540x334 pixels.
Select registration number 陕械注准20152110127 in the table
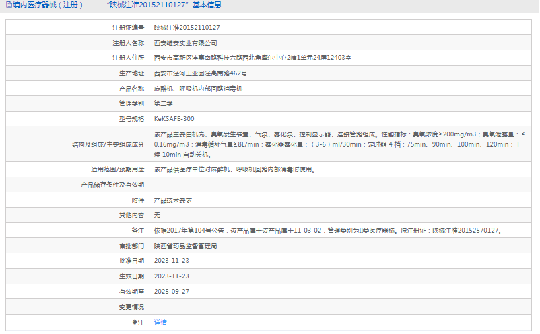(x=187, y=28)
